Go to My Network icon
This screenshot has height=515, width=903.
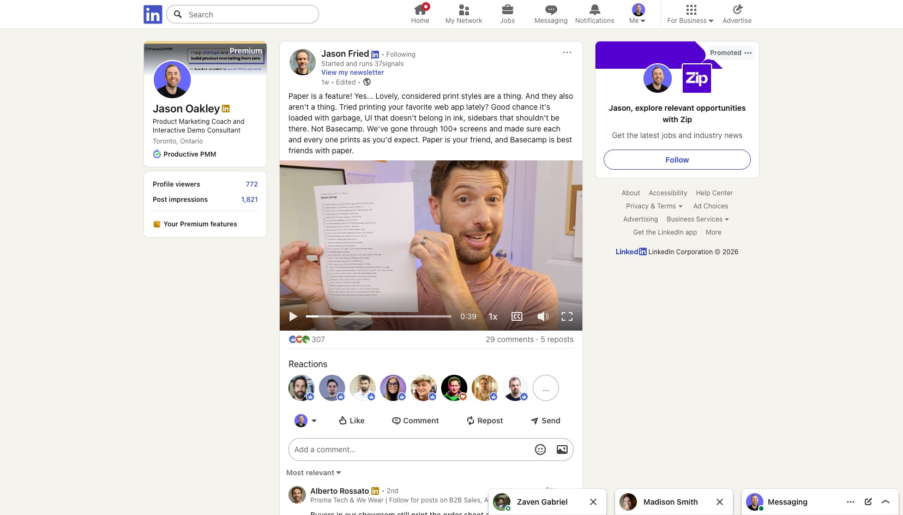click(463, 10)
